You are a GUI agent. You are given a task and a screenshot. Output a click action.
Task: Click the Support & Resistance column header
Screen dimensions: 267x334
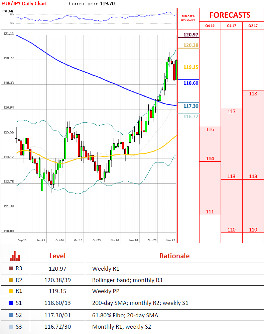pyautogui.click(x=188, y=18)
